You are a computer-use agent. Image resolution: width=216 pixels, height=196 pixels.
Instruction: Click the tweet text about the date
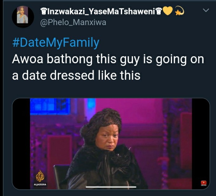click(x=108, y=67)
